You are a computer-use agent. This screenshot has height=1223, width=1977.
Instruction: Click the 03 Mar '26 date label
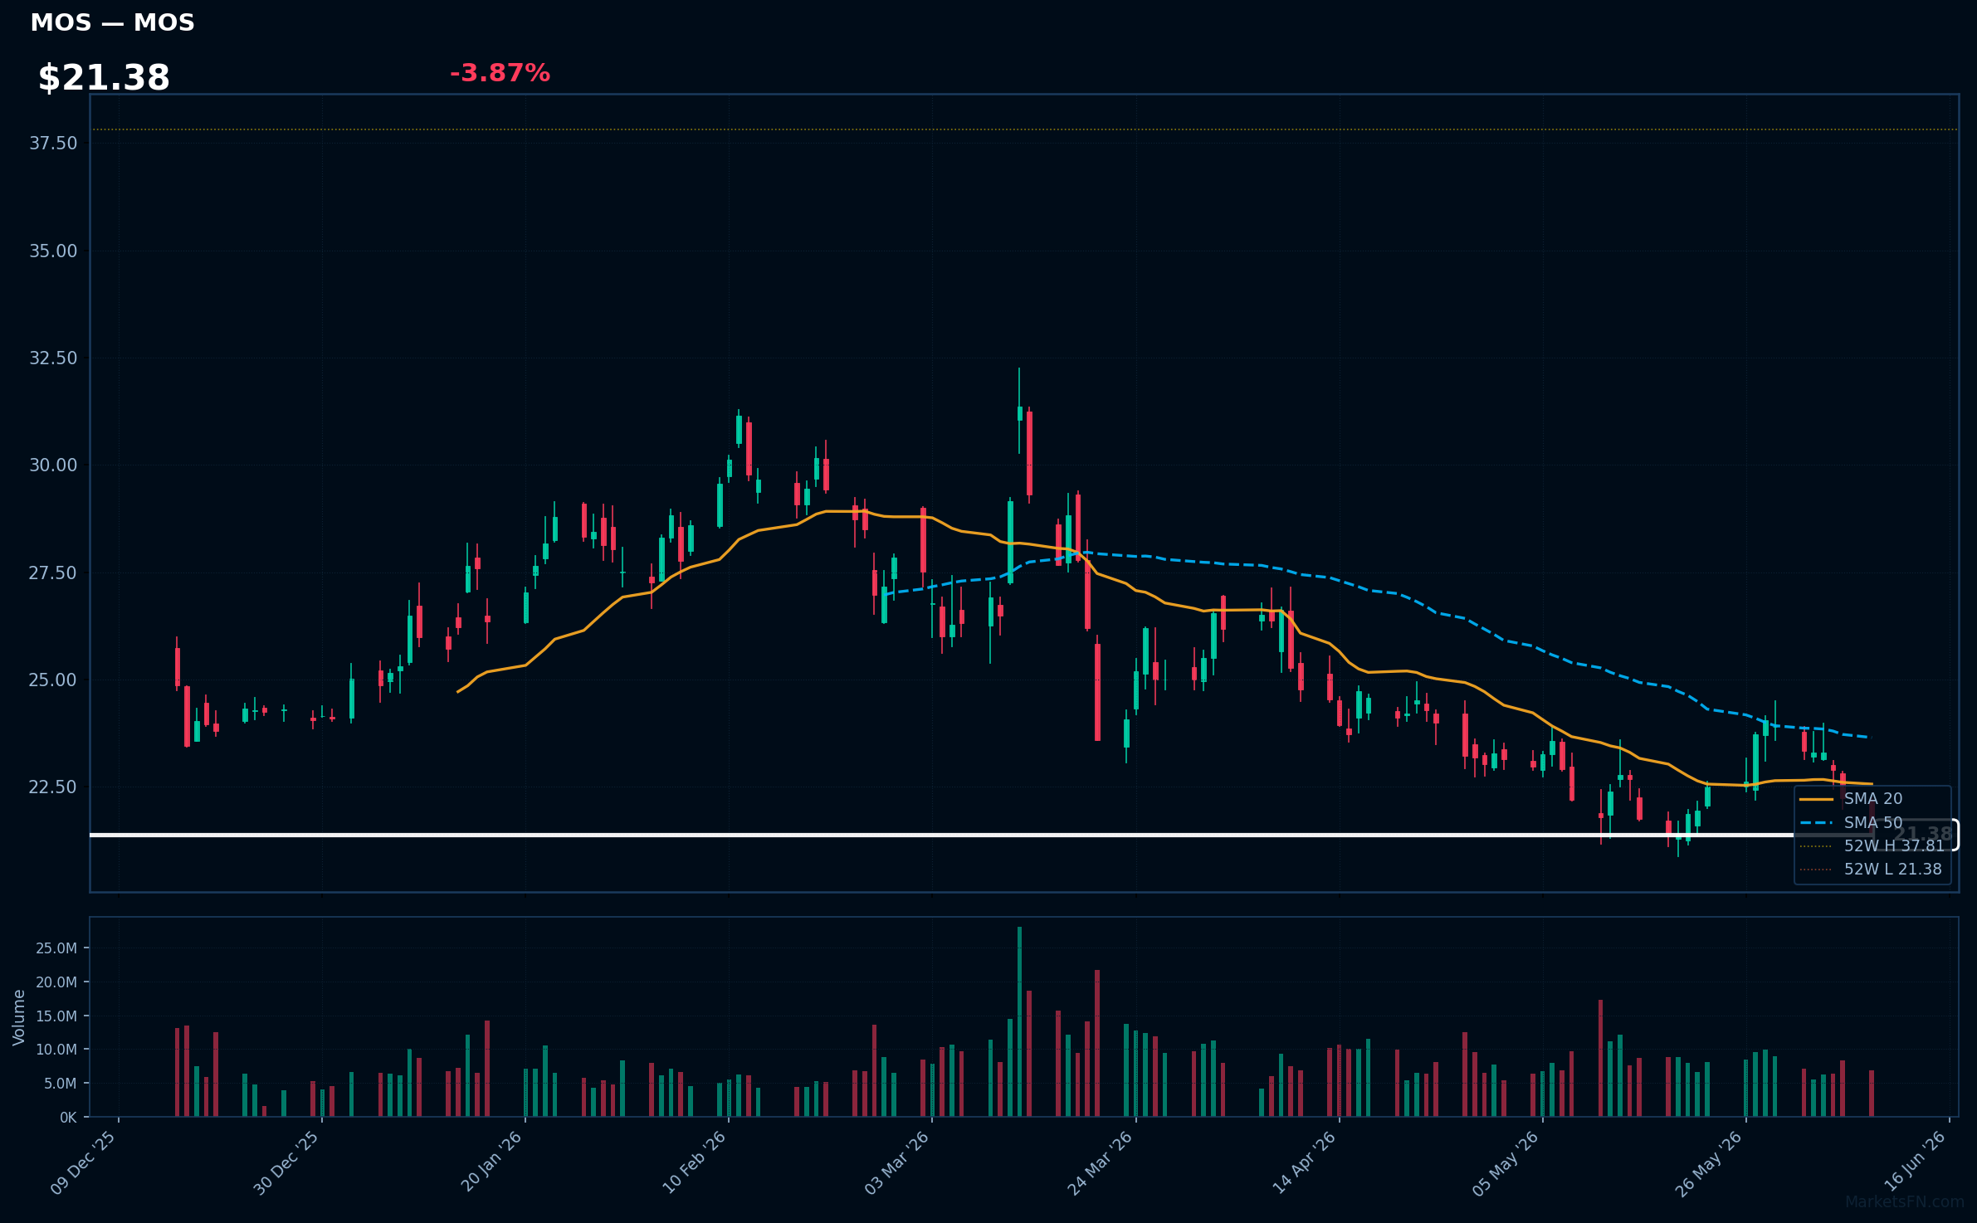coord(896,1162)
